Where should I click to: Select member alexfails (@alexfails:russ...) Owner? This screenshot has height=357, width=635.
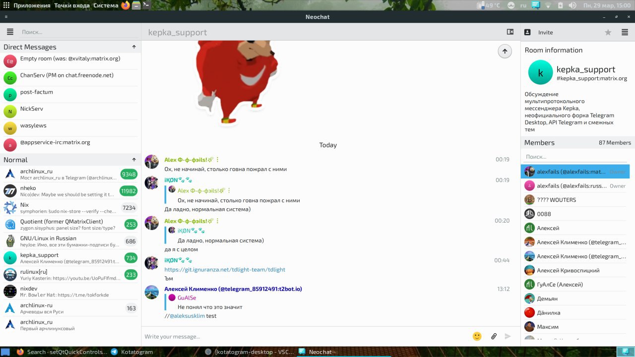coord(575,186)
